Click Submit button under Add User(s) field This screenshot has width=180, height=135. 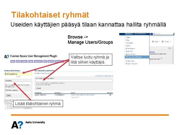[39, 88]
